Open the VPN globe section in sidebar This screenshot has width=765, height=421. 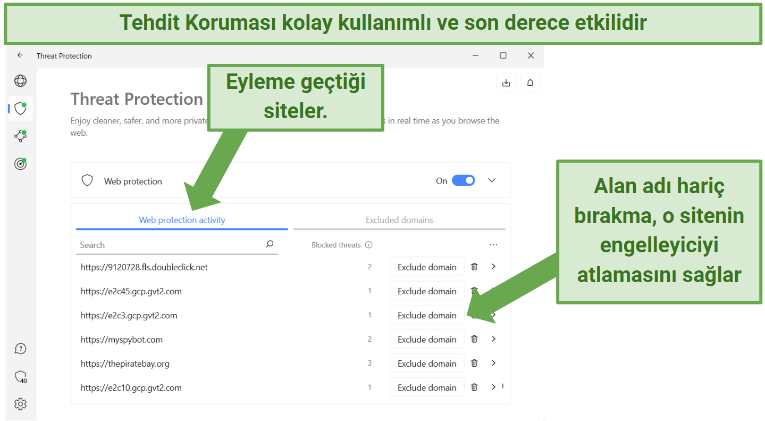(x=20, y=81)
